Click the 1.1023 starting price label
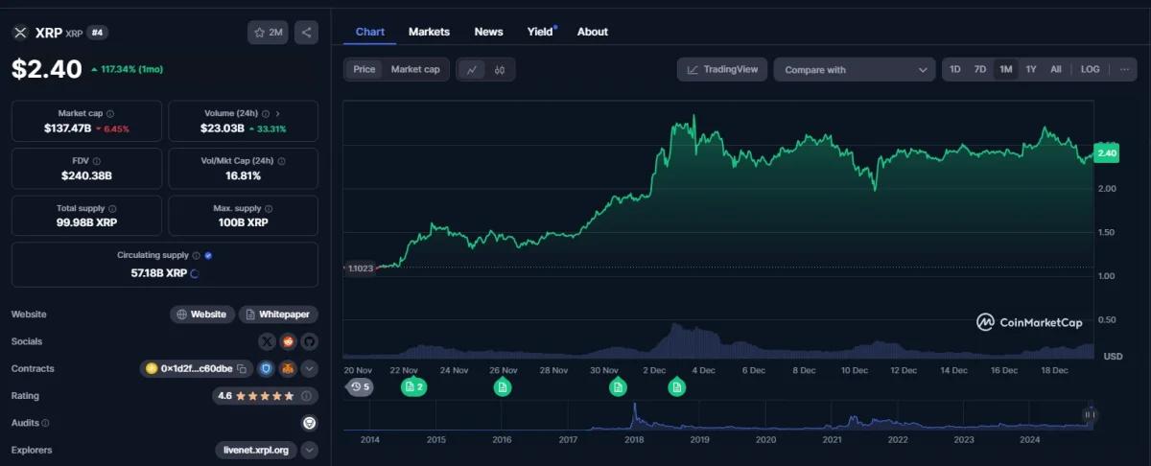1151x466 pixels. coord(359,269)
